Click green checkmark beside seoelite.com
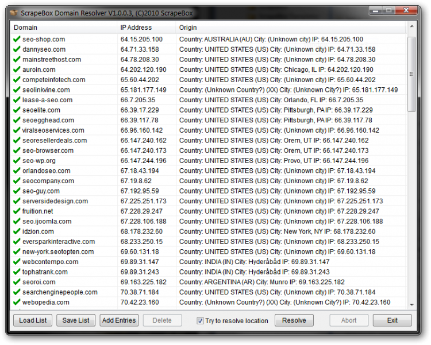This screenshot has height=345, width=431. 17,110
